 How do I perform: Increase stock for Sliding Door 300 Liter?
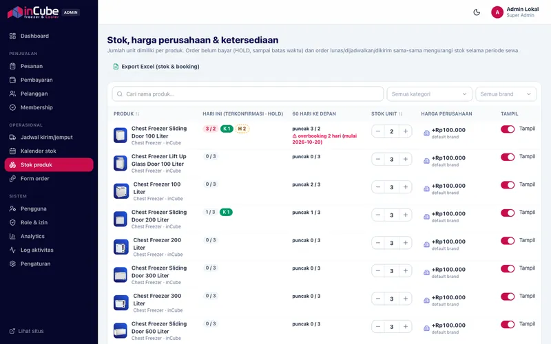pyautogui.click(x=405, y=270)
